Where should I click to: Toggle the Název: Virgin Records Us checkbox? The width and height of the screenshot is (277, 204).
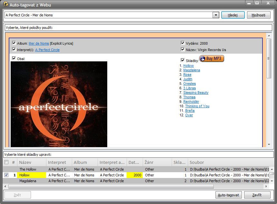[183, 49]
